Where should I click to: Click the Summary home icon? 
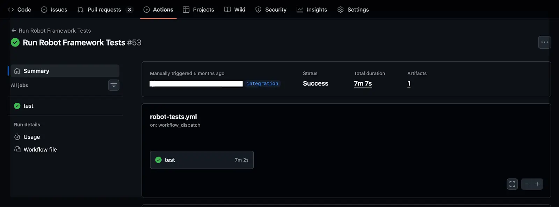[x=17, y=71]
